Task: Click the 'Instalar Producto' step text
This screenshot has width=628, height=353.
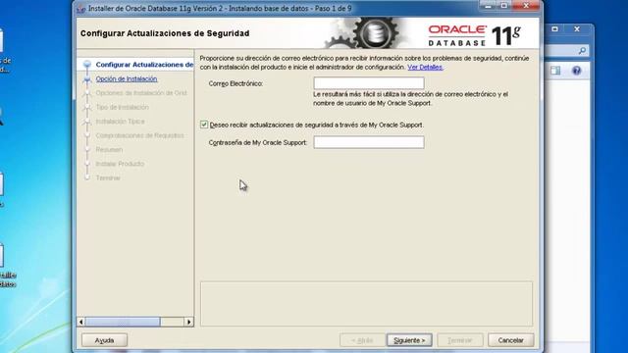Action: (x=120, y=164)
